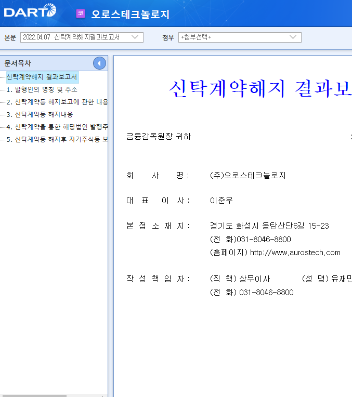The height and width of the screenshot is (397, 352).
Task: Click the 회 사 명 field label
Action: coord(158,176)
